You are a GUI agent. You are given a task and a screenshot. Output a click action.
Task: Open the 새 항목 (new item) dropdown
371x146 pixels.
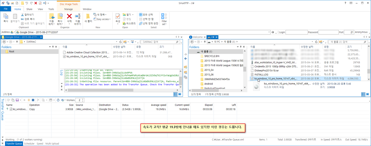click(x=100, y=14)
